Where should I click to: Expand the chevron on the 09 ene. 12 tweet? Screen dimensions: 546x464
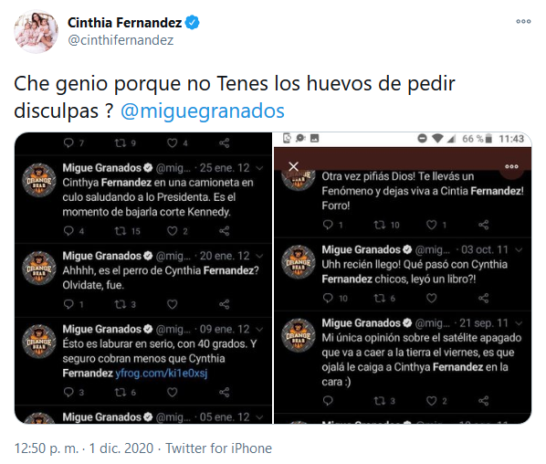click(259, 329)
